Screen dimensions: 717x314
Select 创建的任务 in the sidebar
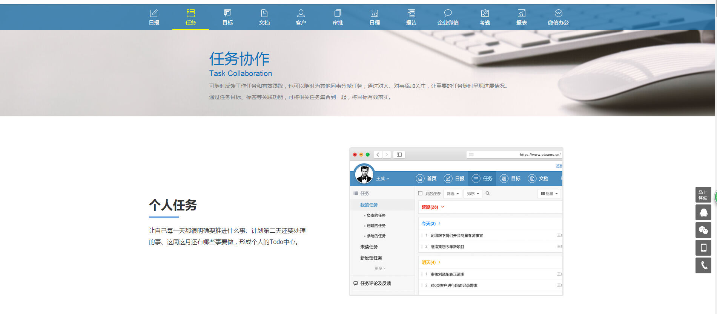[376, 226]
